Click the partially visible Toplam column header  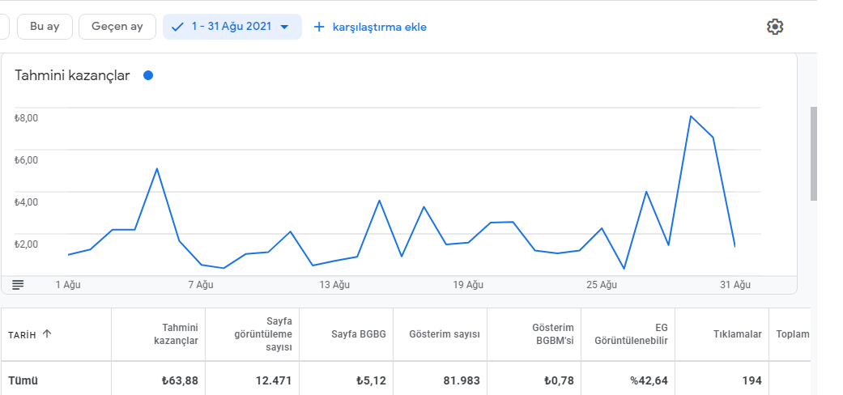792,334
